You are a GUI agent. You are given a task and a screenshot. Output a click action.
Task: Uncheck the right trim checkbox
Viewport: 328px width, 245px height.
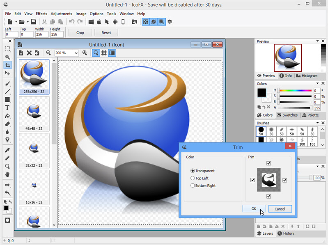tap(285, 180)
